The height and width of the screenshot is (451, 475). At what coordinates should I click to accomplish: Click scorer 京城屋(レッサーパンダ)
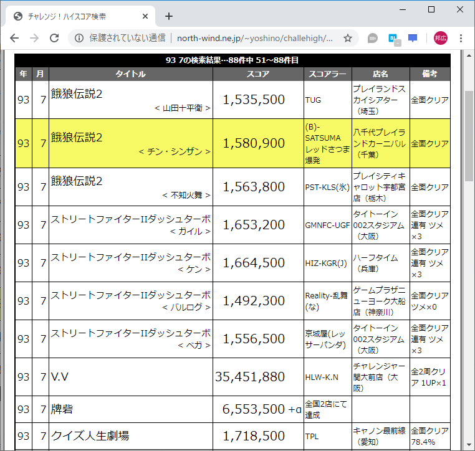325,339
